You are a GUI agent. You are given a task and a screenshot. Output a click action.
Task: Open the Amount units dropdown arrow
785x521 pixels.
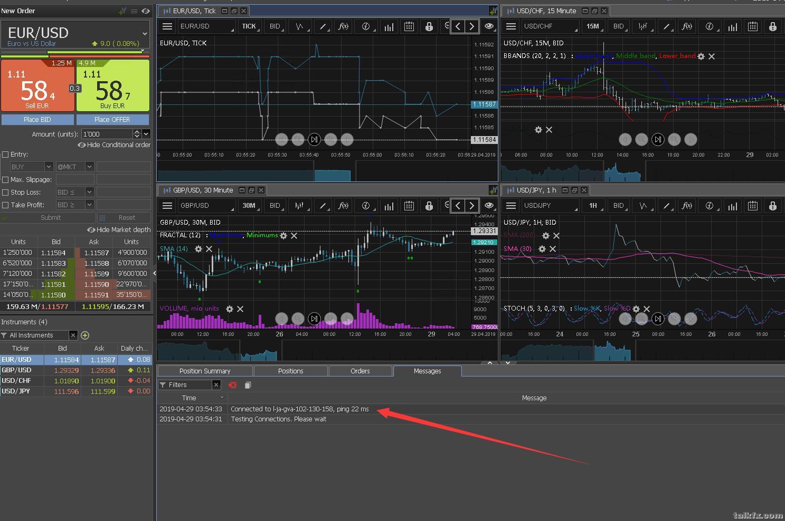coord(146,134)
